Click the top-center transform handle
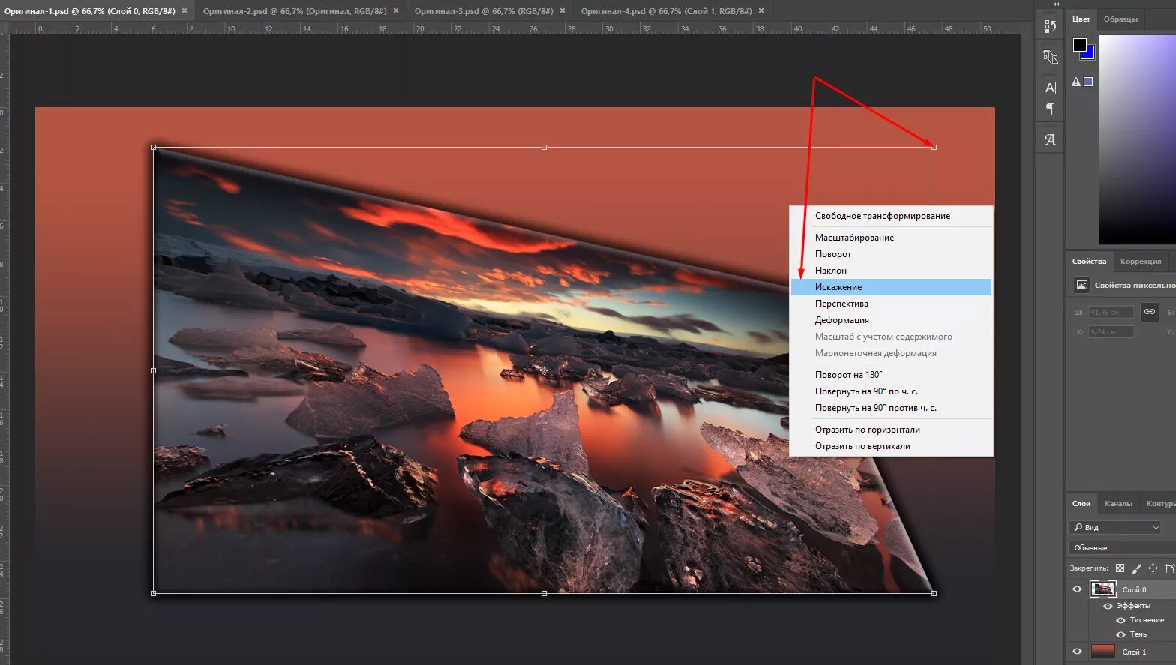Viewport: 1176px width, 665px height. coord(544,148)
